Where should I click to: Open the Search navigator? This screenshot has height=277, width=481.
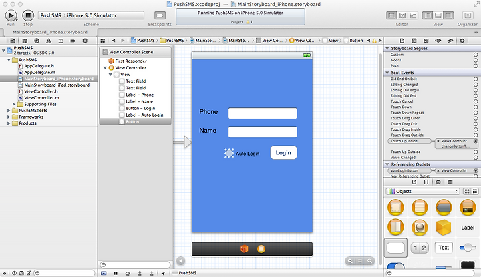coord(37,41)
